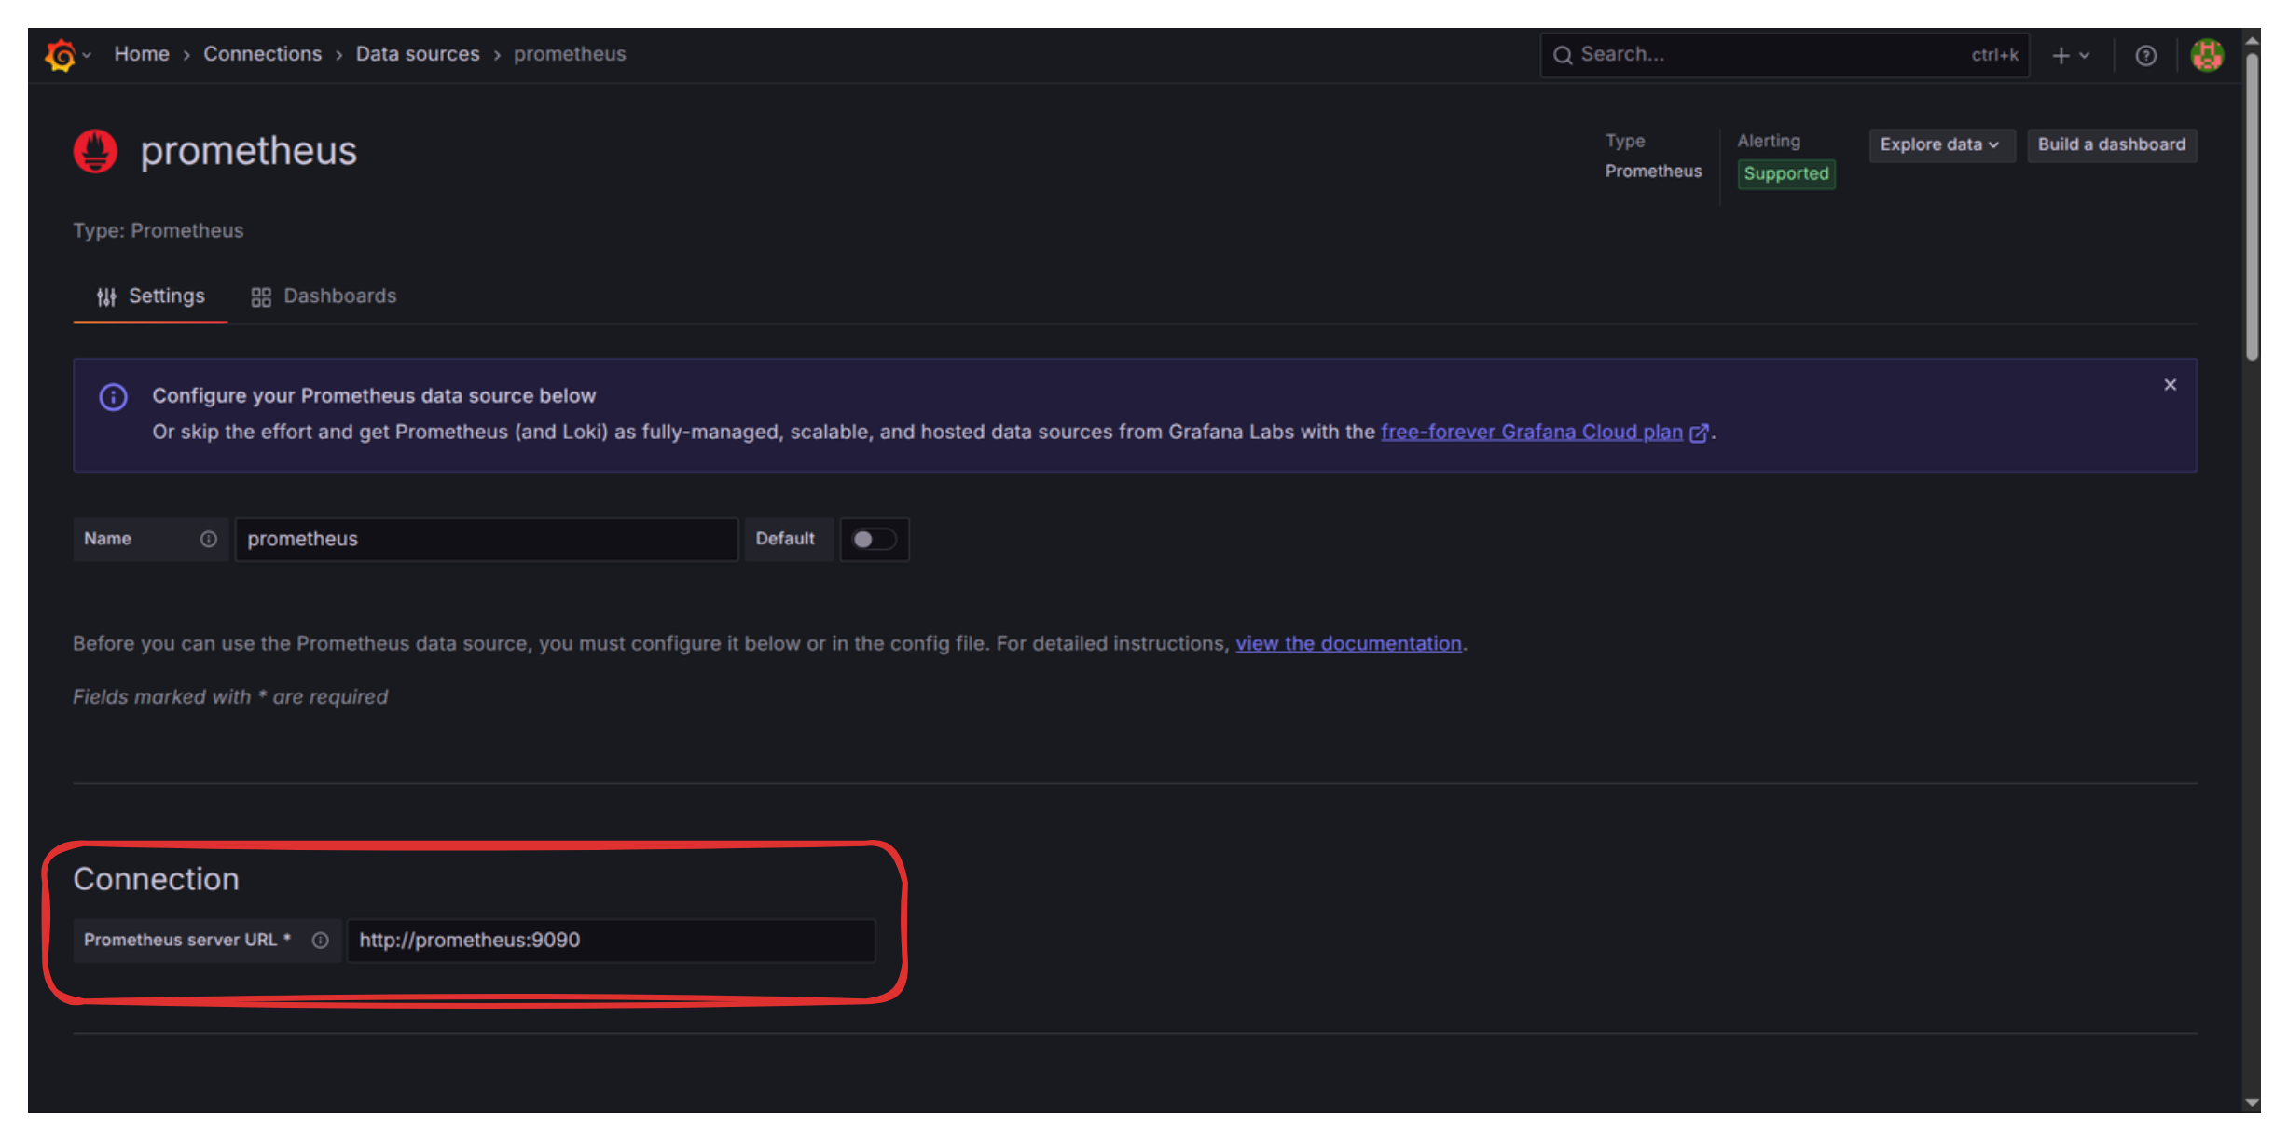The height and width of the screenshot is (1141, 2288).
Task: Click inside the Prometheus server URL input field
Action: coord(611,940)
